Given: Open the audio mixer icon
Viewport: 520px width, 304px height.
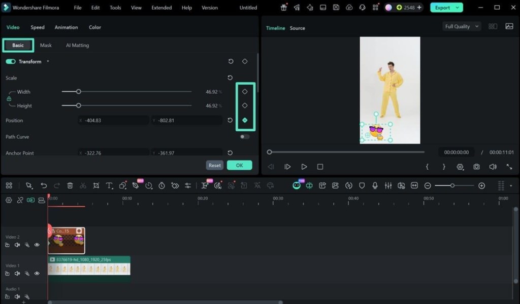Looking at the screenshot, I should [388, 185].
